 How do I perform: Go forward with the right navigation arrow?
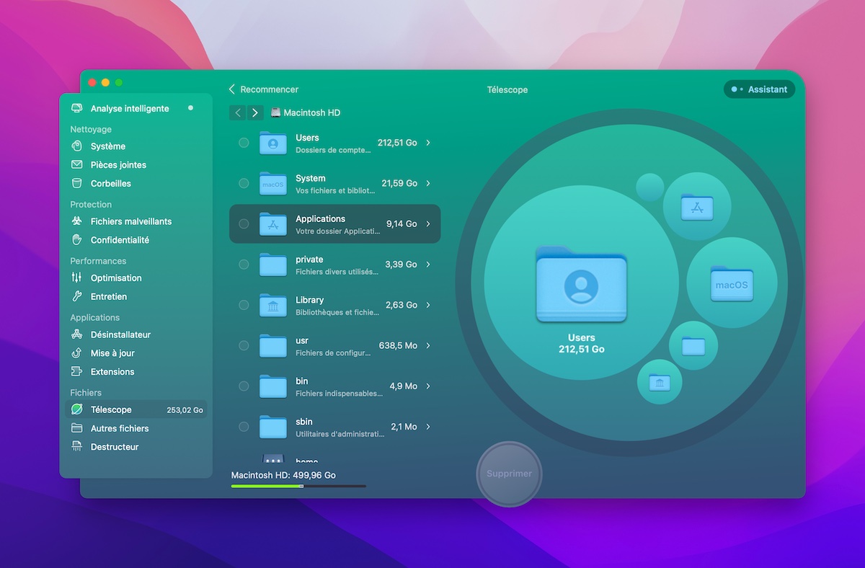[x=255, y=112]
